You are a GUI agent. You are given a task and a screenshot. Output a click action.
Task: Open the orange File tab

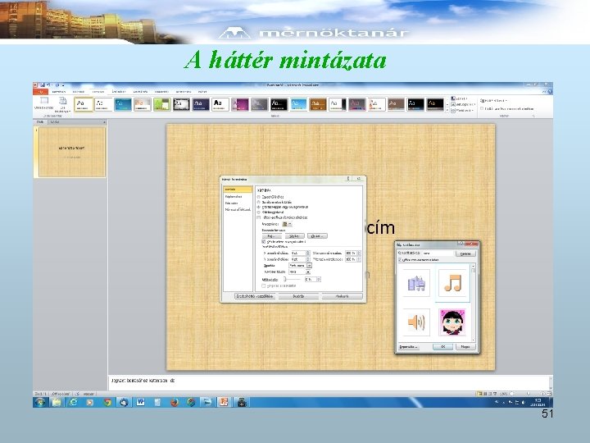pyautogui.click(x=40, y=92)
